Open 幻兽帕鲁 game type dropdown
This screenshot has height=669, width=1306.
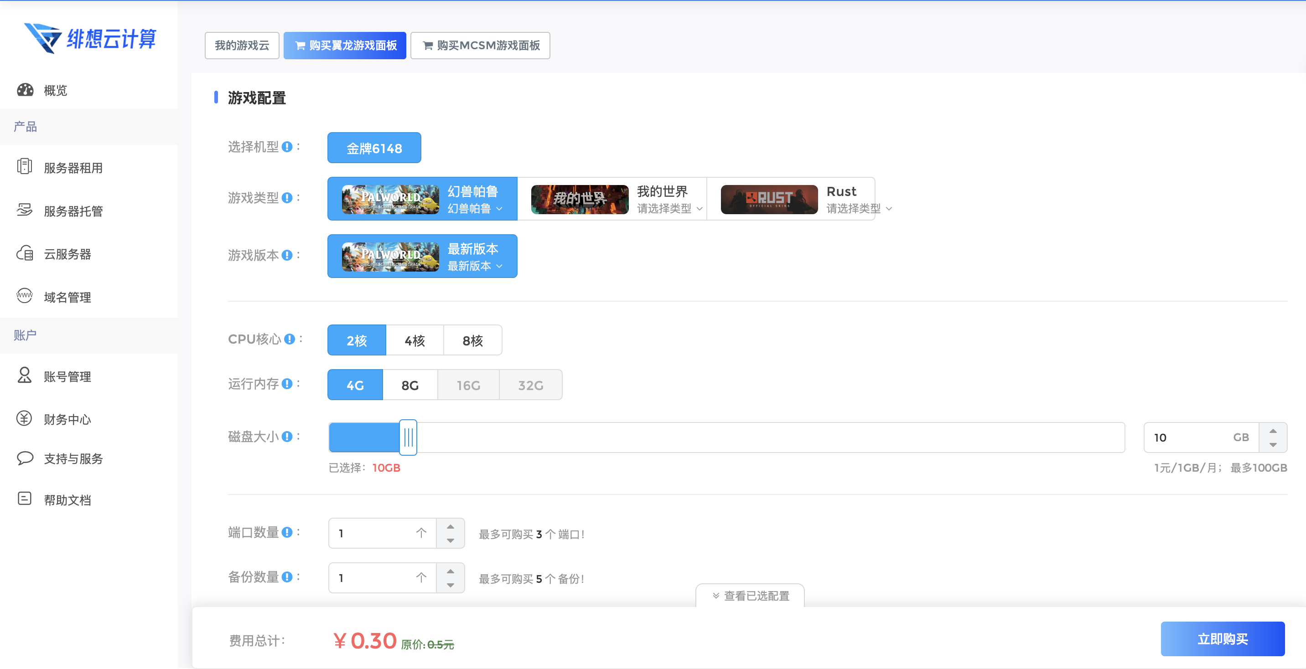[x=475, y=208]
